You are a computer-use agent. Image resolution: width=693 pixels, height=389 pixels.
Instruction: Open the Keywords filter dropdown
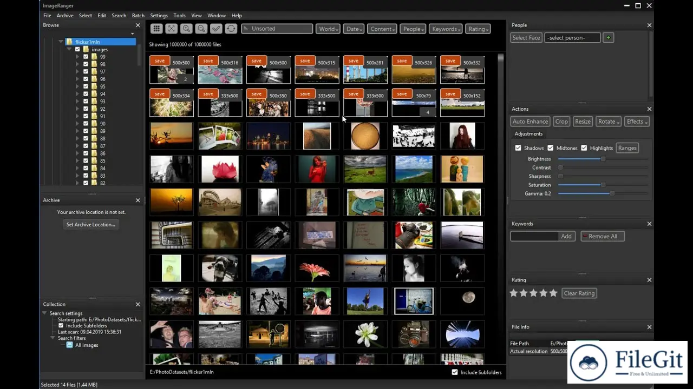(446, 29)
